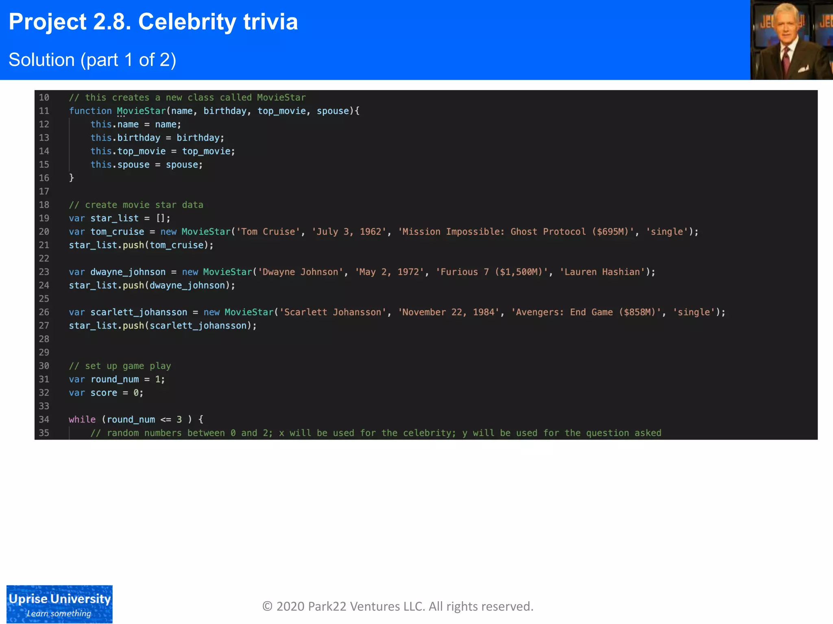833x624 pixels.
Task: Click the MovieStar function name on line 11
Action: coord(141,111)
